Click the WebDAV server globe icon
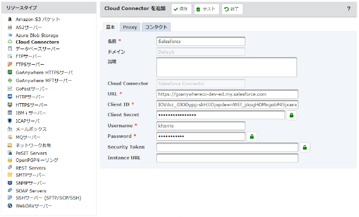Image resolution: width=359 pixels, height=217 pixels. 10,205
